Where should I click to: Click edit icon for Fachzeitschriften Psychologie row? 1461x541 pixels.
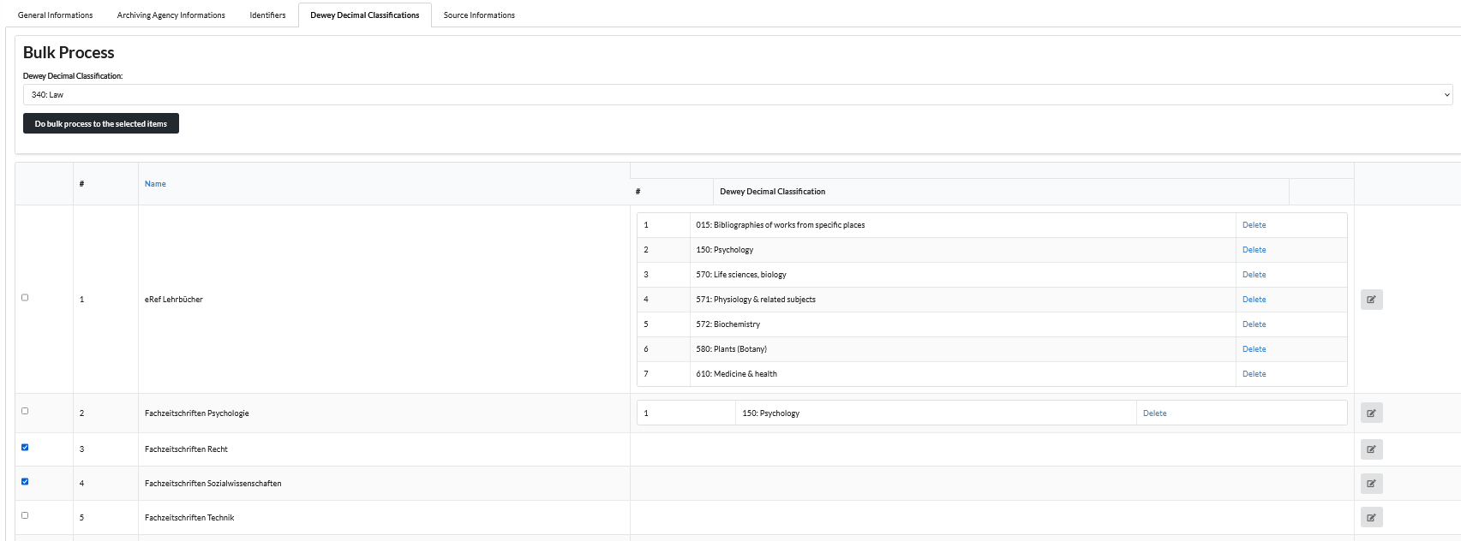[1371, 413]
